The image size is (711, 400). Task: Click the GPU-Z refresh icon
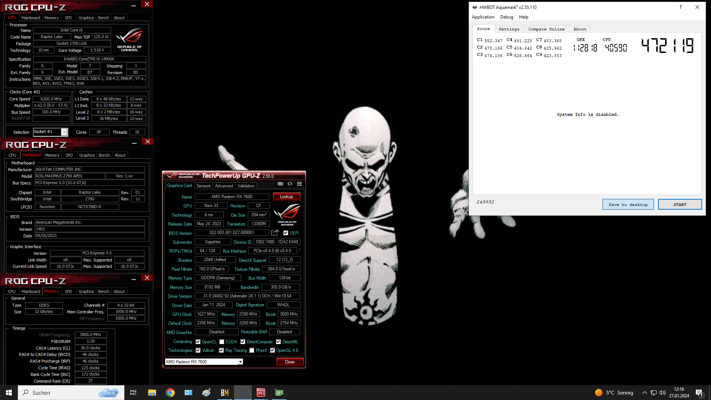click(x=290, y=184)
